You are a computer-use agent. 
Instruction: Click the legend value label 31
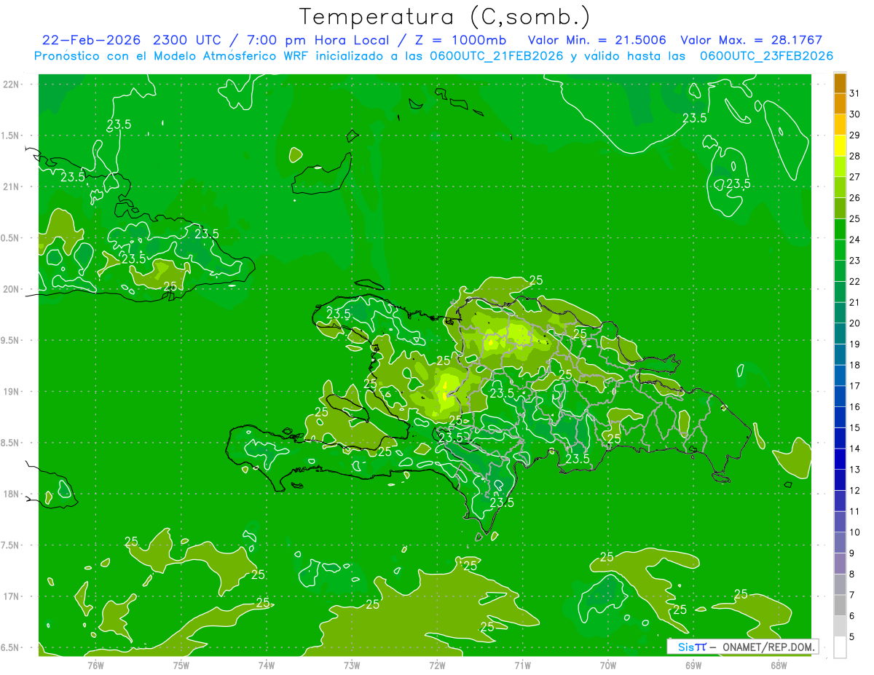point(855,93)
